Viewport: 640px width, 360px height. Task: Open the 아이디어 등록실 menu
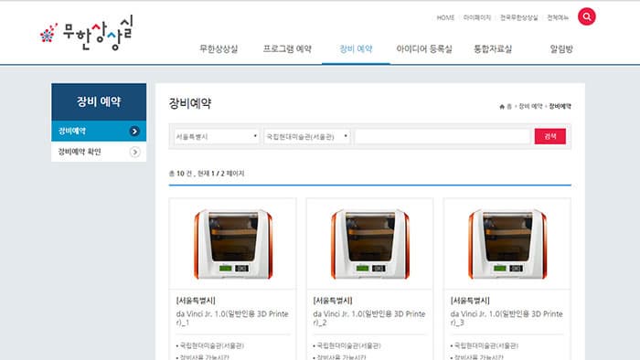coord(424,49)
